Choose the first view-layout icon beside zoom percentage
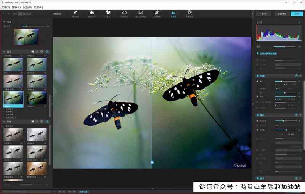 tap(20, 14)
